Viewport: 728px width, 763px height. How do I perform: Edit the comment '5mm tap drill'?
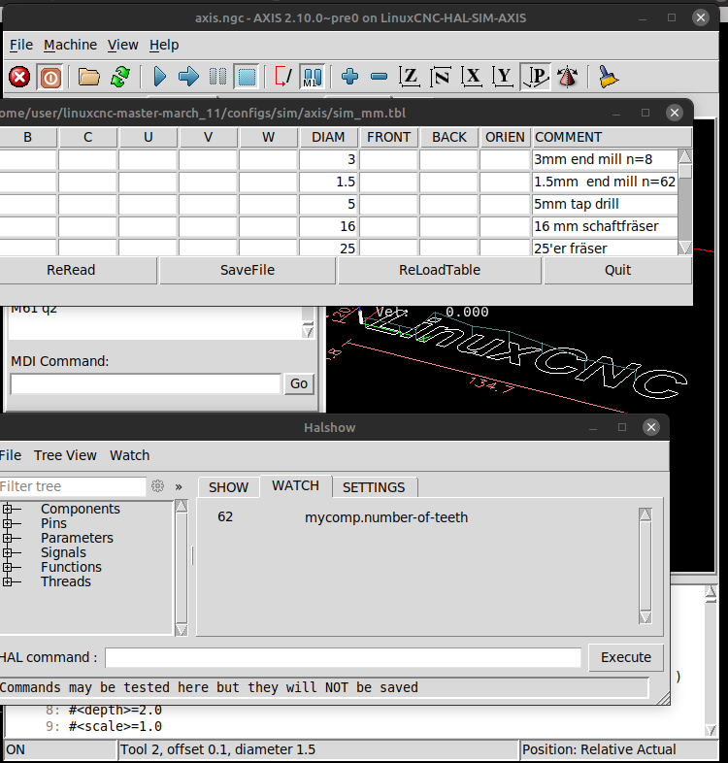(x=605, y=205)
